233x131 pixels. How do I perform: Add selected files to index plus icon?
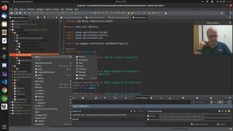[x=131, y=111]
